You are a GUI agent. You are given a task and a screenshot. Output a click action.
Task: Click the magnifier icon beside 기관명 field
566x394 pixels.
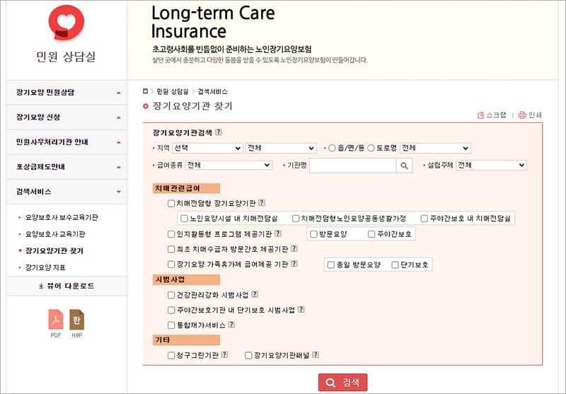404,166
